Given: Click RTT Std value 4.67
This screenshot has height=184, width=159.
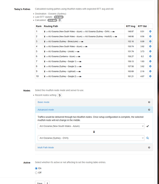Looking at the screenshot, I should click(x=142, y=76).
